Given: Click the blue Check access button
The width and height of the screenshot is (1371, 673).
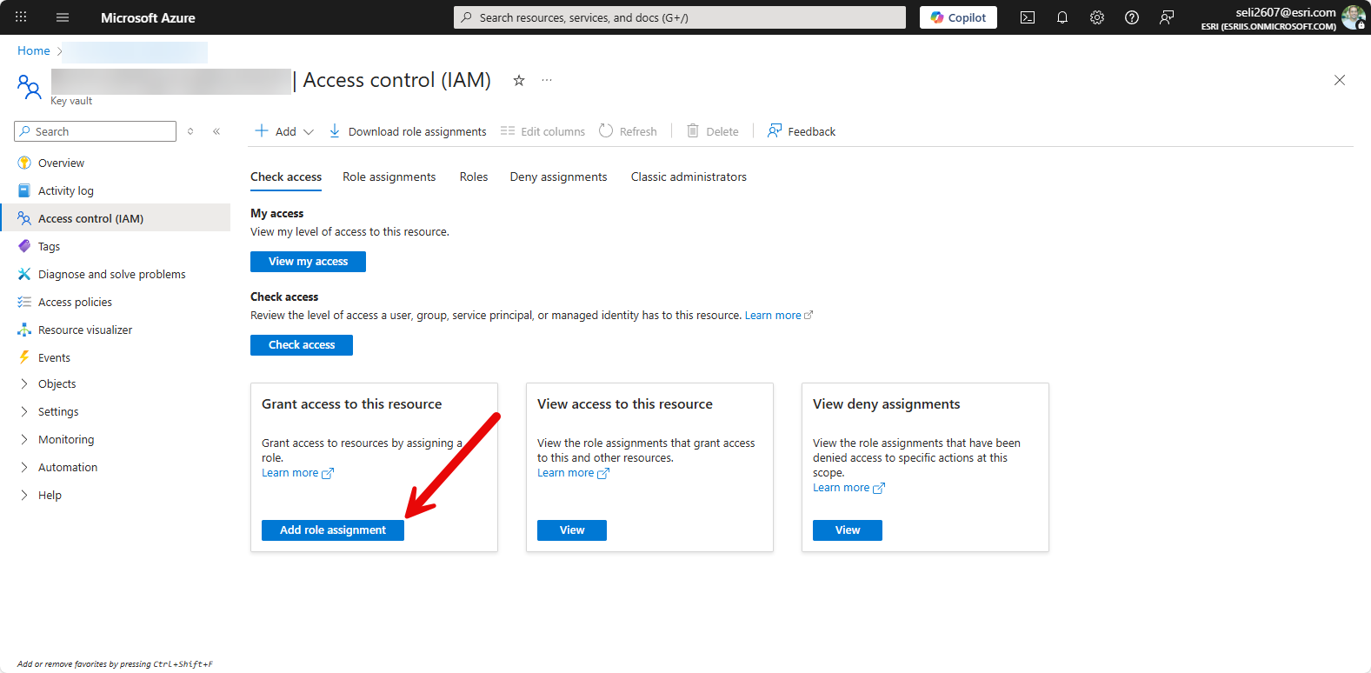Looking at the screenshot, I should click(x=302, y=345).
